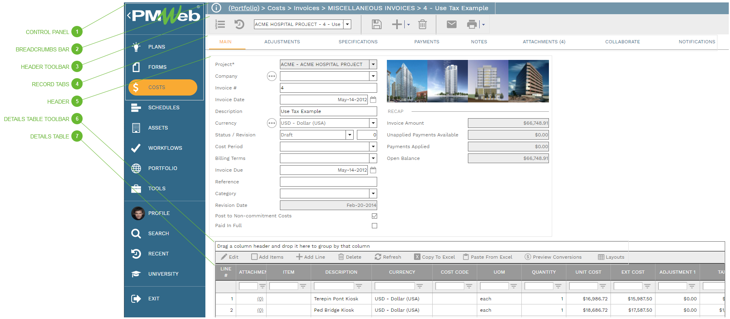Switch to the Notes tab
The height and width of the screenshot is (319, 730).
pyautogui.click(x=479, y=42)
